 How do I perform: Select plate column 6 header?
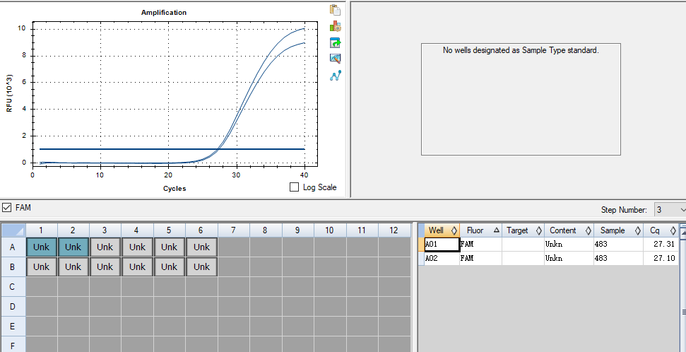point(201,230)
